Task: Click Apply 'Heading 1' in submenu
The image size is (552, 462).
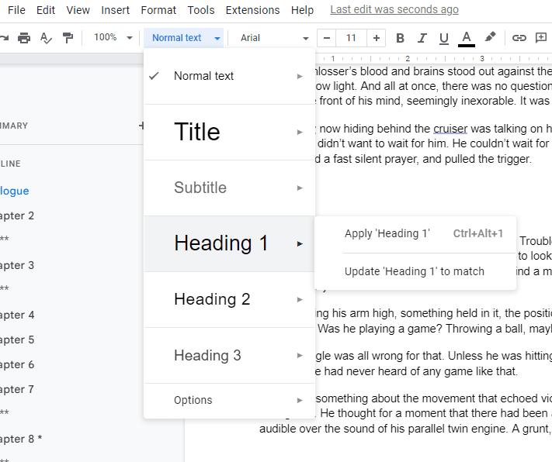Action: (415, 234)
